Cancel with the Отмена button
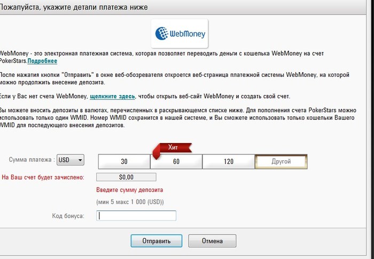 [x=212, y=241]
